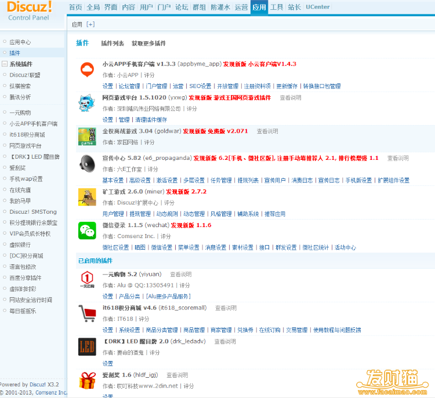Open 应用中心 in the sidebar
The height and width of the screenshot is (398, 435).
point(20,42)
